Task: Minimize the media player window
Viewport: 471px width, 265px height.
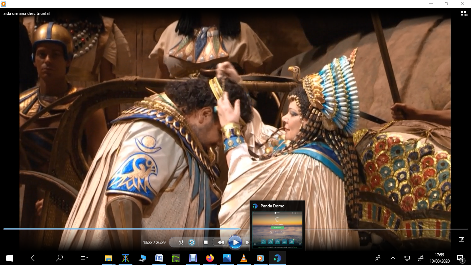Action: [431, 3]
